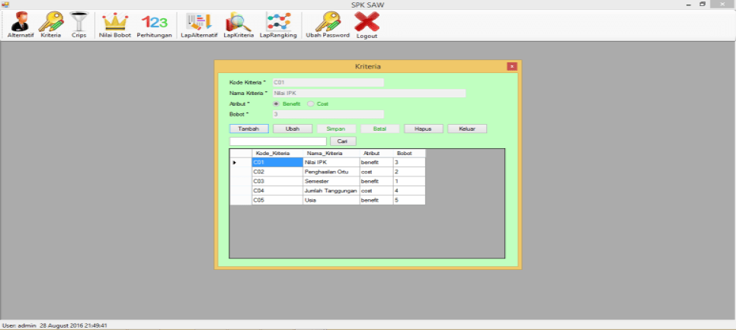Launch the Perhitungan 123 icon
This screenshot has height=330, width=736.
tap(154, 22)
